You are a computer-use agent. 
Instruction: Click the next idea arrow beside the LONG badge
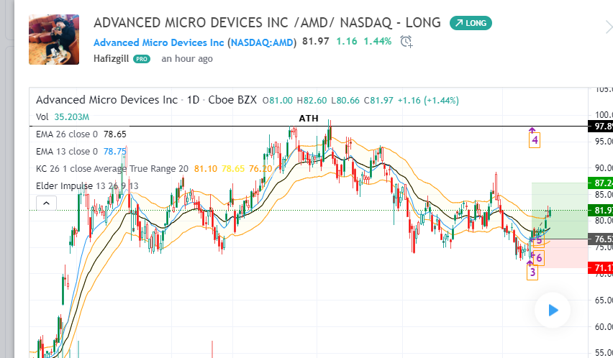click(x=609, y=27)
